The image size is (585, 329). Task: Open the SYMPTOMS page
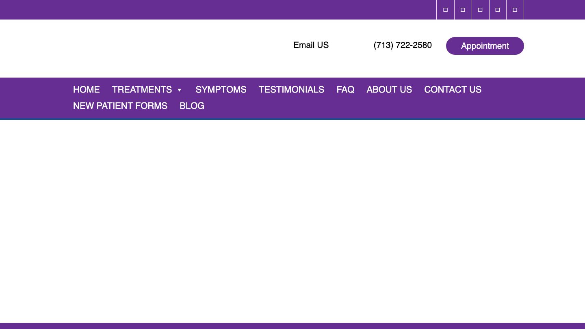[x=221, y=89]
